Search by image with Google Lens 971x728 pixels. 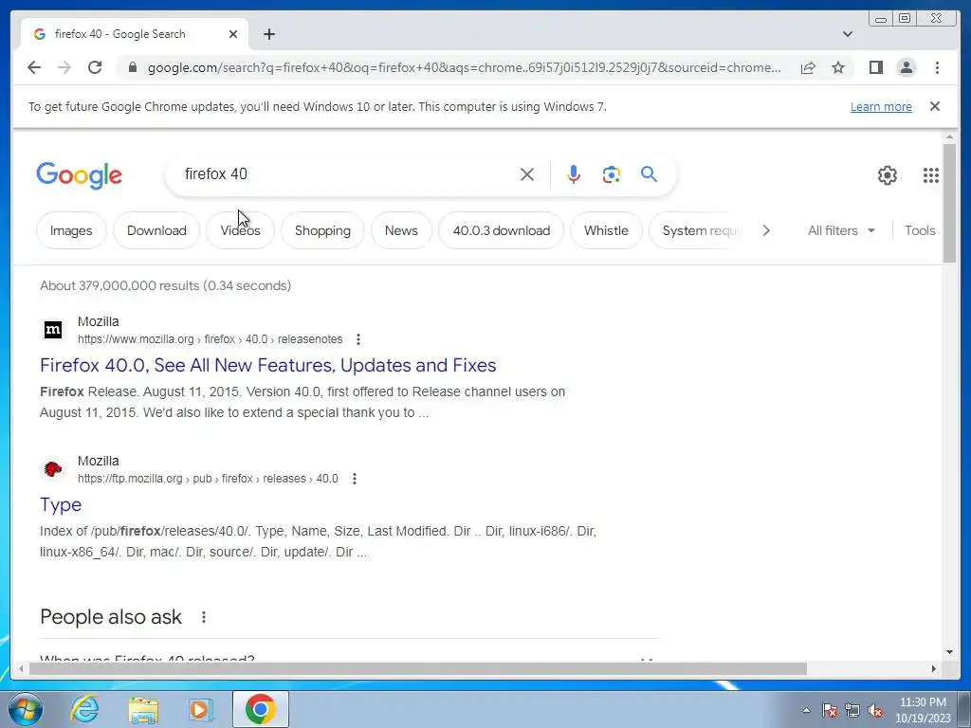click(612, 174)
